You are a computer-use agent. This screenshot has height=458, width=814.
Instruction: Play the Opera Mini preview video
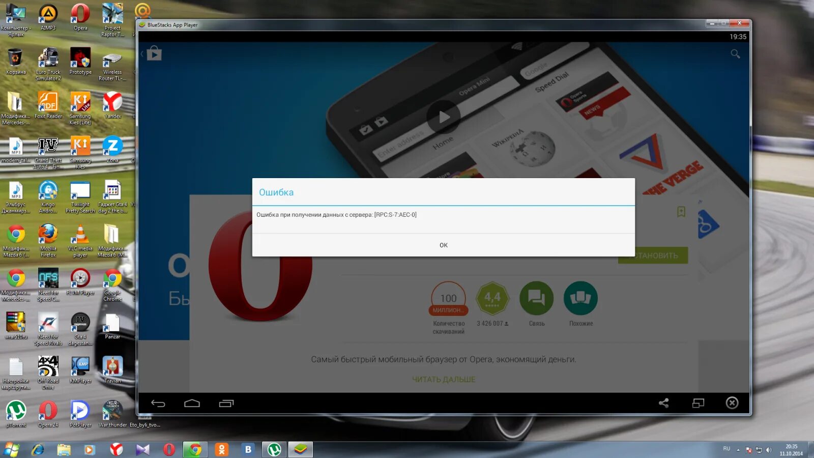pos(443,117)
